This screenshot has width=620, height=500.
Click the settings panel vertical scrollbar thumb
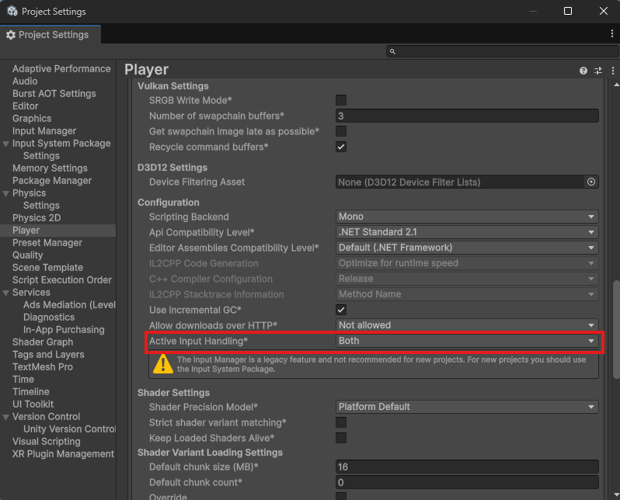[x=616, y=329]
